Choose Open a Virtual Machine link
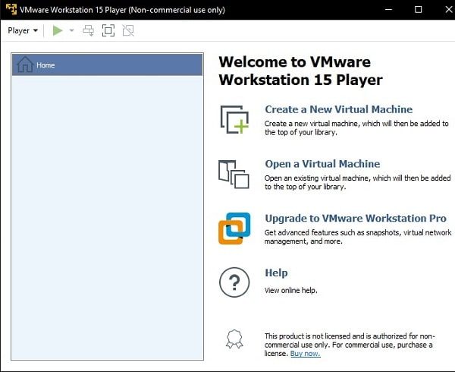Viewport: 455px width, 372px height. (322, 164)
